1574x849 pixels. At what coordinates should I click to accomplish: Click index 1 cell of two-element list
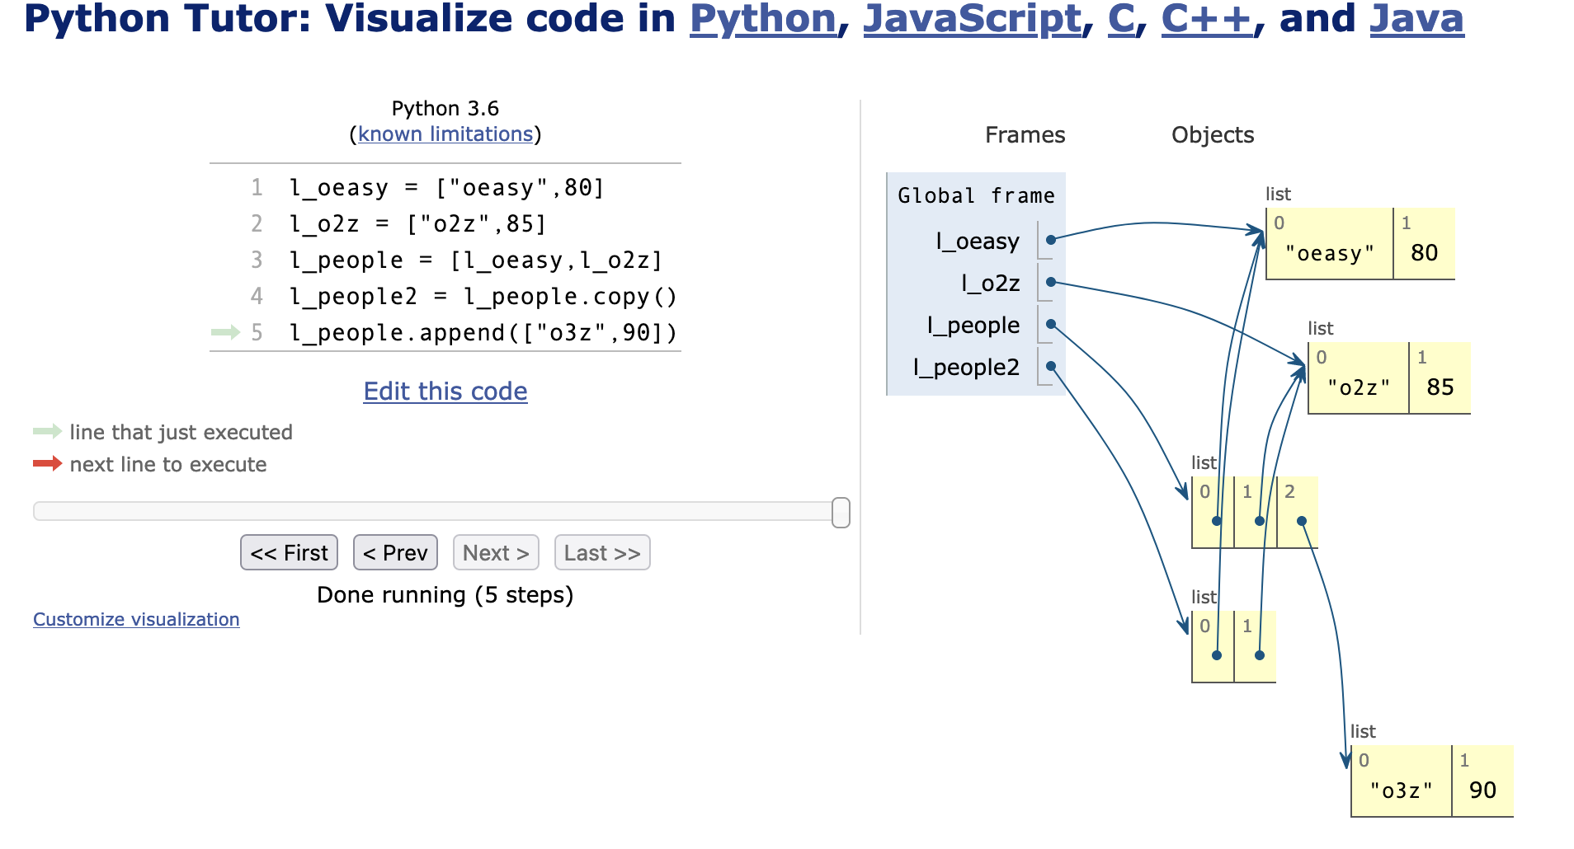pyautogui.click(x=1255, y=646)
